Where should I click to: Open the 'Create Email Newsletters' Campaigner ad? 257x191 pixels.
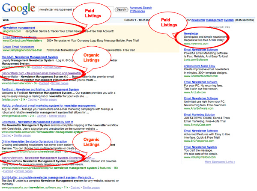pyautogui.click(x=18, y=47)
